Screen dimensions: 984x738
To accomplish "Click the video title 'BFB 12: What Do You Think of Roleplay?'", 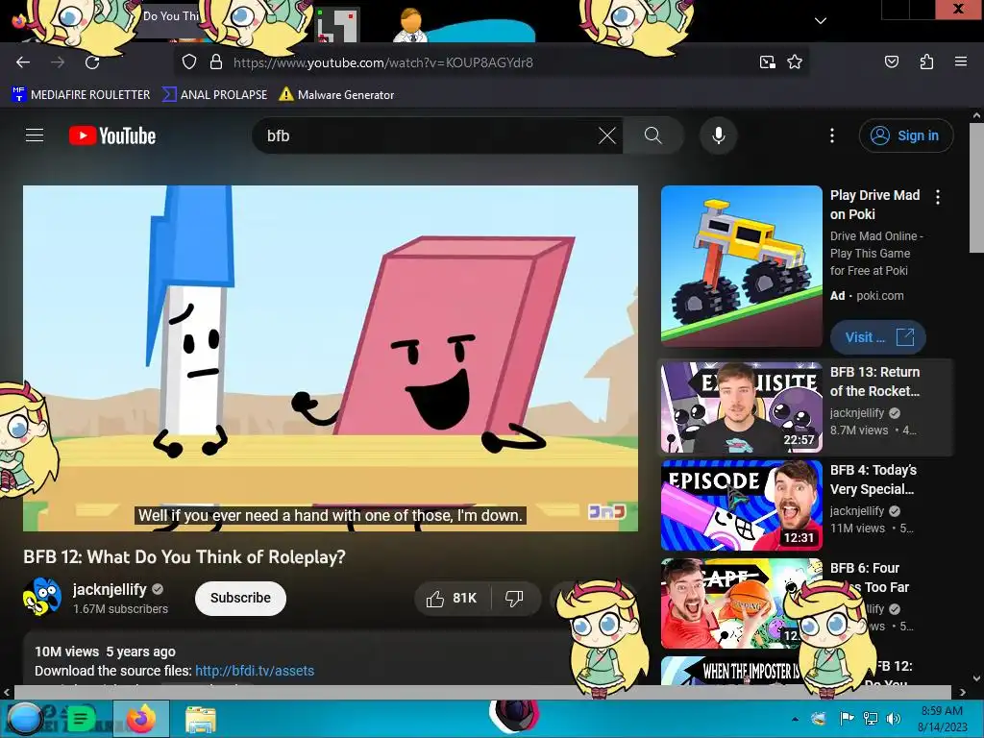I will 184,556.
